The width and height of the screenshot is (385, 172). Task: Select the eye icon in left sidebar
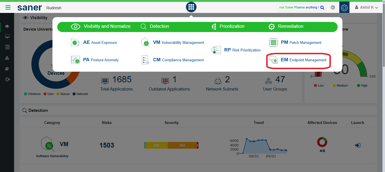coord(7,26)
